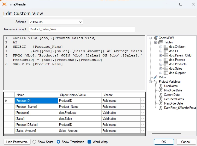Expand the dbo.Parents node
This screenshot has width=197, height=146.
161,60
